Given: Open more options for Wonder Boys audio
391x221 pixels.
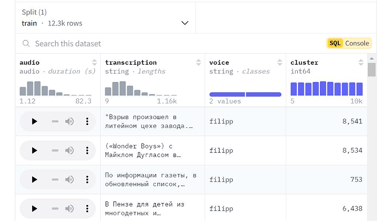Looking at the screenshot, I should [x=87, y=150].
